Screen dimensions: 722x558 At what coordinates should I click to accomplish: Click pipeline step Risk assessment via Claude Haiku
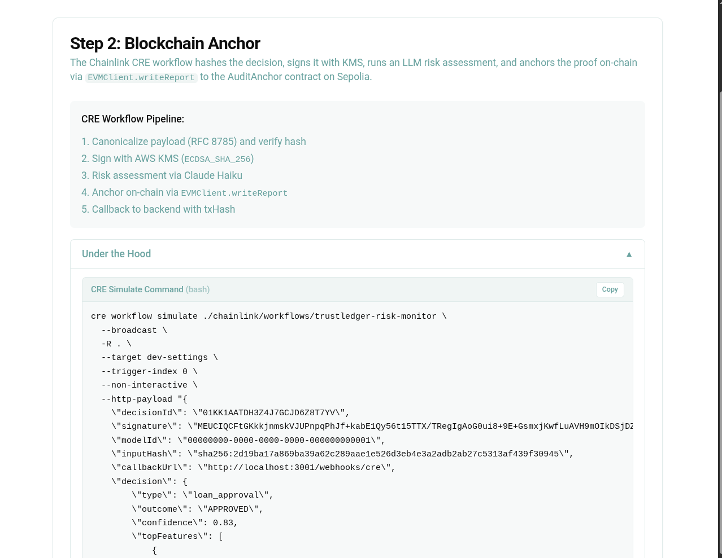pyautogui.click(x=162, y=175)
